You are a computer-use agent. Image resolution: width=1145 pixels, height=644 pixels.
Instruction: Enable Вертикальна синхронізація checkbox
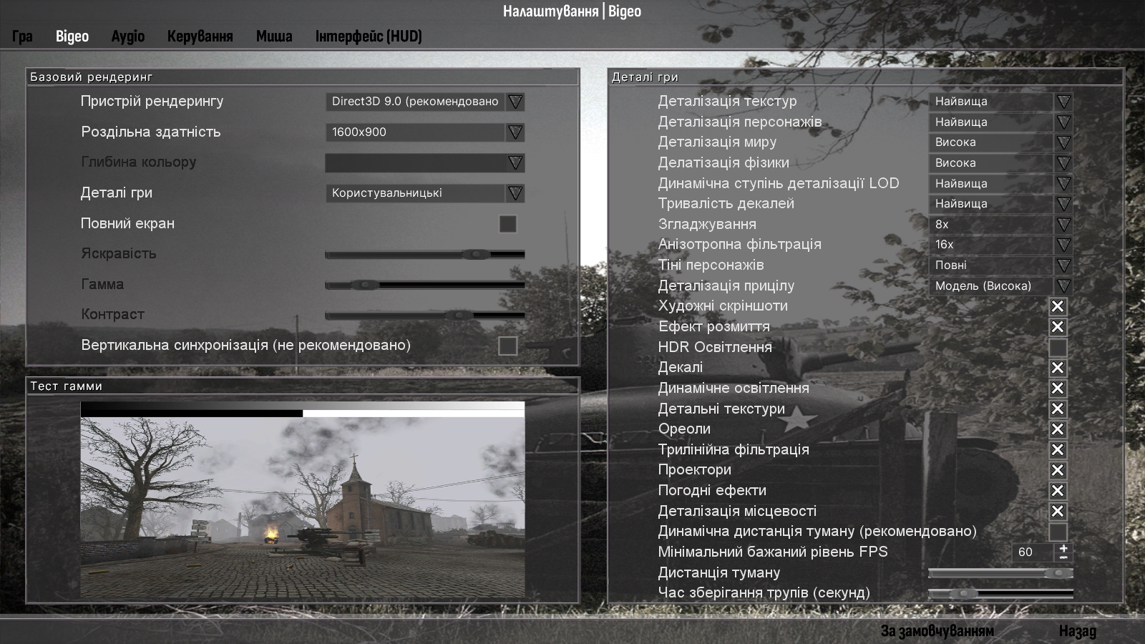[x=508, y=346]
